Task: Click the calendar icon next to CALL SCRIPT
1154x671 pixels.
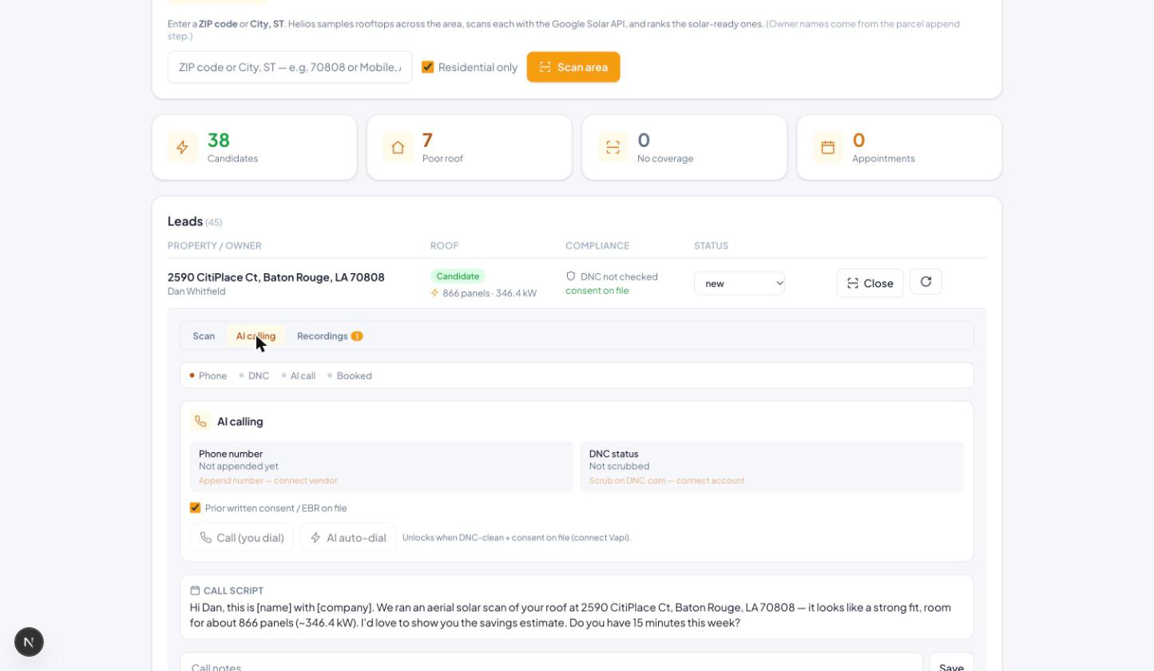Action: coord(195,590)
